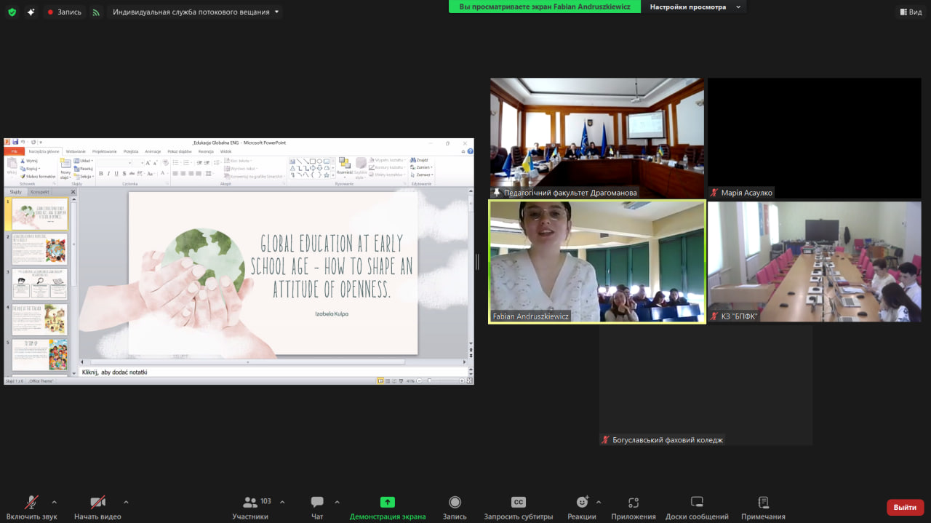931x523 pixels.
Task: Unmute microphone with Включить звук
Action: pyautogui.click(x=31, y=507)
